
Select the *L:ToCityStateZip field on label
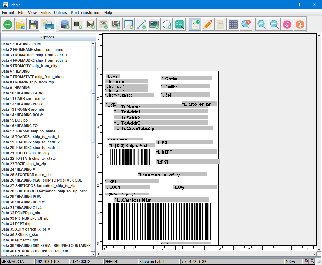[163, 129]
